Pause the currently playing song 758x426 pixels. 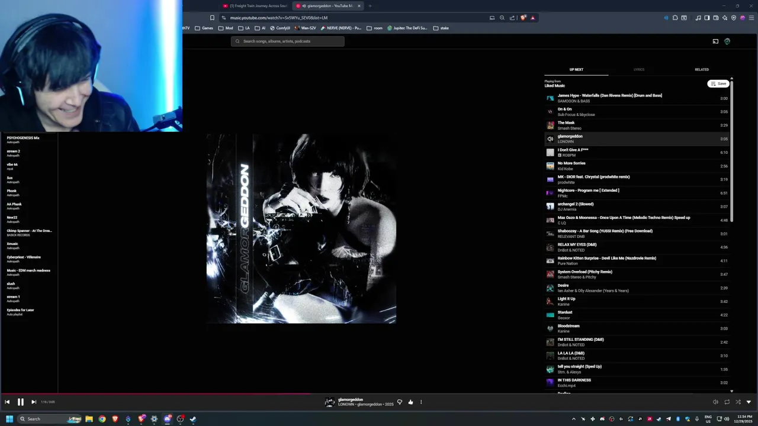(20, 402)
